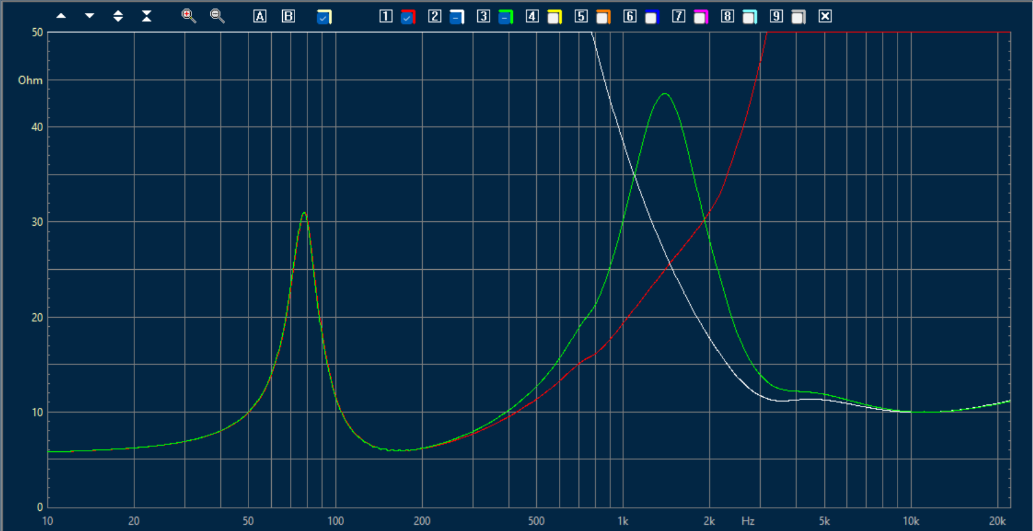Click the 20k frequency axis label
Image resolution: width=1033 pixels, height=531 pixels.
click(x=997, y=521)
